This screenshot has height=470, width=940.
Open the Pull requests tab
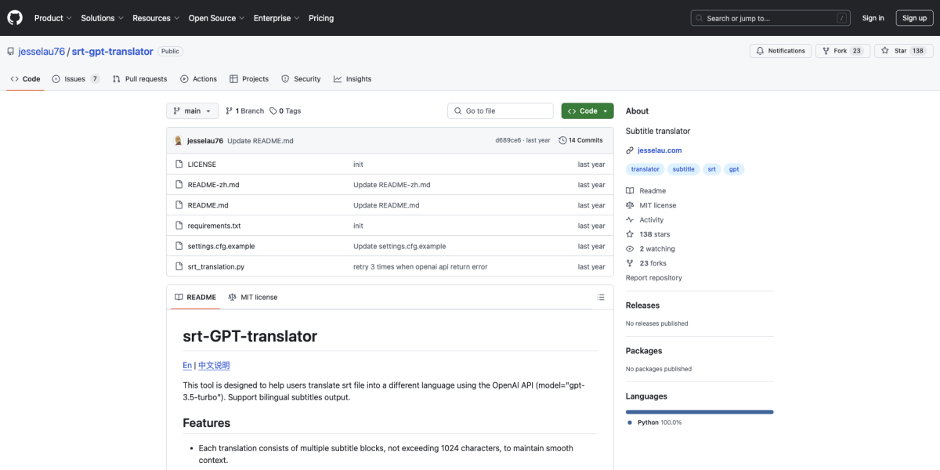139,79
